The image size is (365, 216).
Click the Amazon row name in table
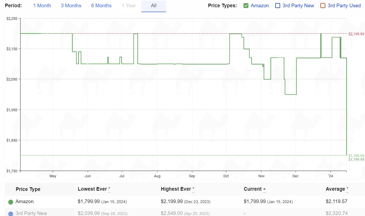[x=25, y=202]
